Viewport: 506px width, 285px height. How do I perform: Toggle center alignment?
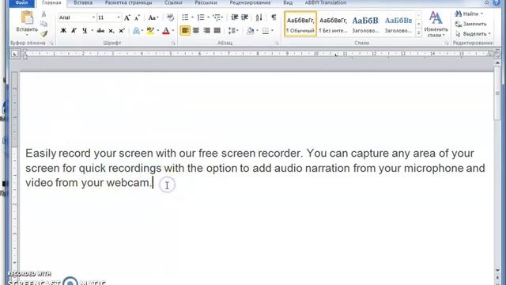click(x=196, y=31)
